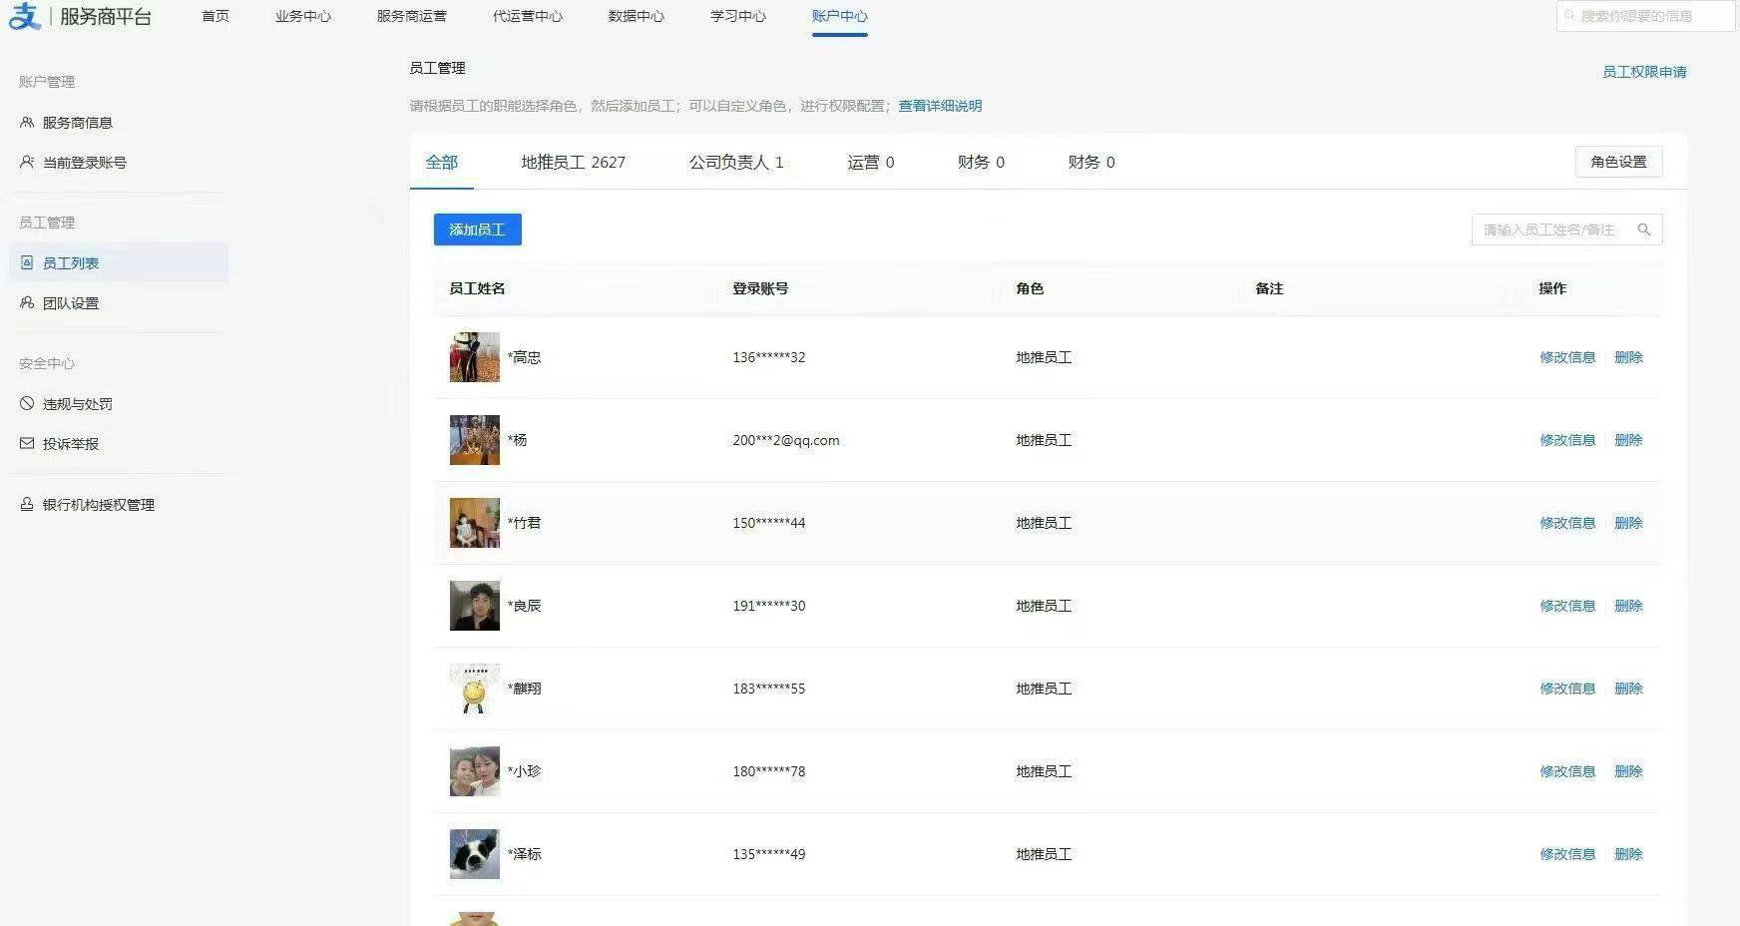Click the search icon in top-right search bar
The width and height of the screenshot is (1740, 926).
1570,15
